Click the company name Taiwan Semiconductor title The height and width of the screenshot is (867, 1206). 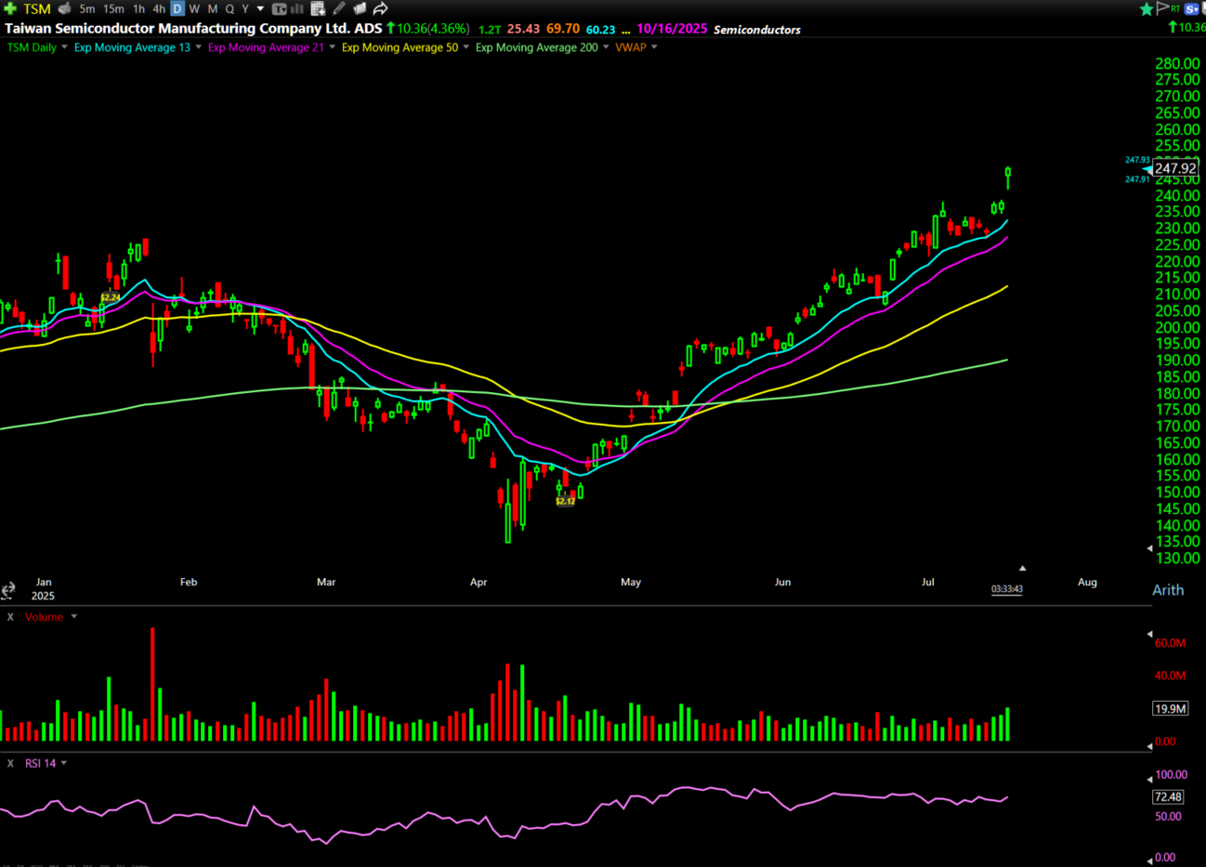point(193,28)
